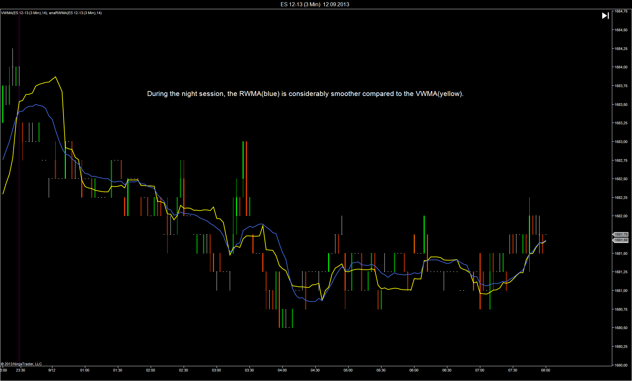
Task: Click the 04:00 time axis label
Action: 282,370
